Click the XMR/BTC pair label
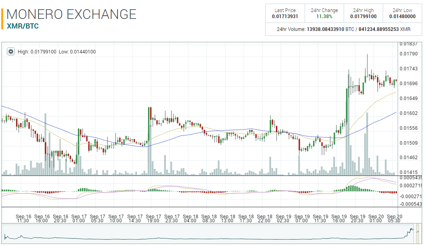425x246 pixels. click(23, 26)
